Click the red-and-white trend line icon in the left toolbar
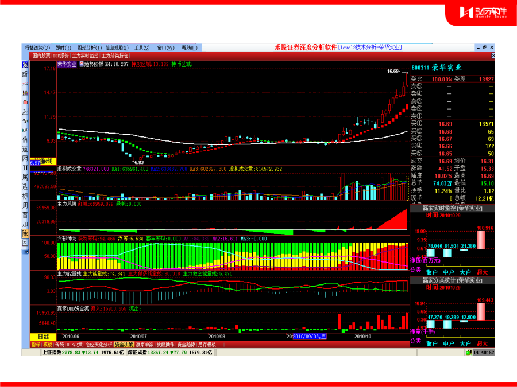517x387 pixels. pos(25,84)
